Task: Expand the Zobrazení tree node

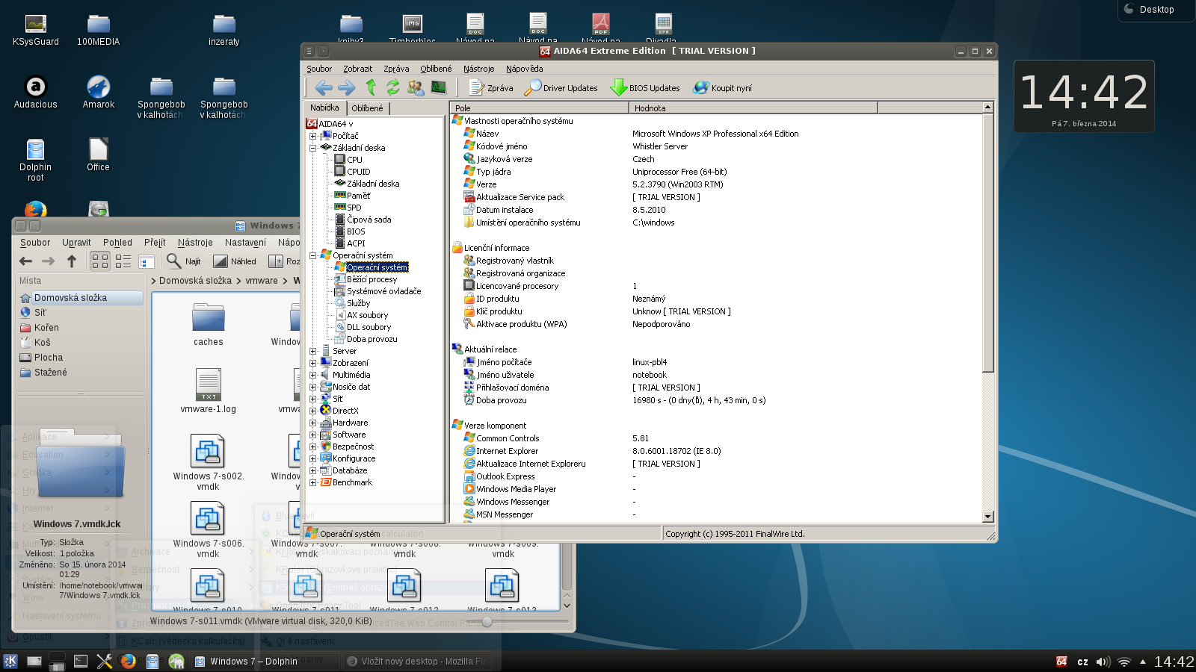Action: point(312,363)
